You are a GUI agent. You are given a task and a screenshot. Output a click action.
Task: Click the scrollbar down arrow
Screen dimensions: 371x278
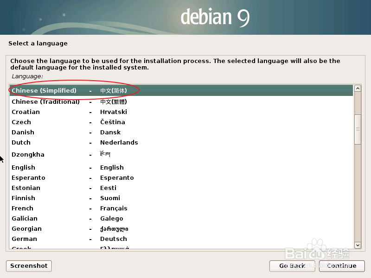pos(358,245)
